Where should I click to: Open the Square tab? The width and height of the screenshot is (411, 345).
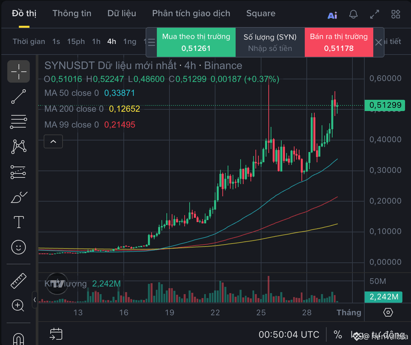coord(261,14)
